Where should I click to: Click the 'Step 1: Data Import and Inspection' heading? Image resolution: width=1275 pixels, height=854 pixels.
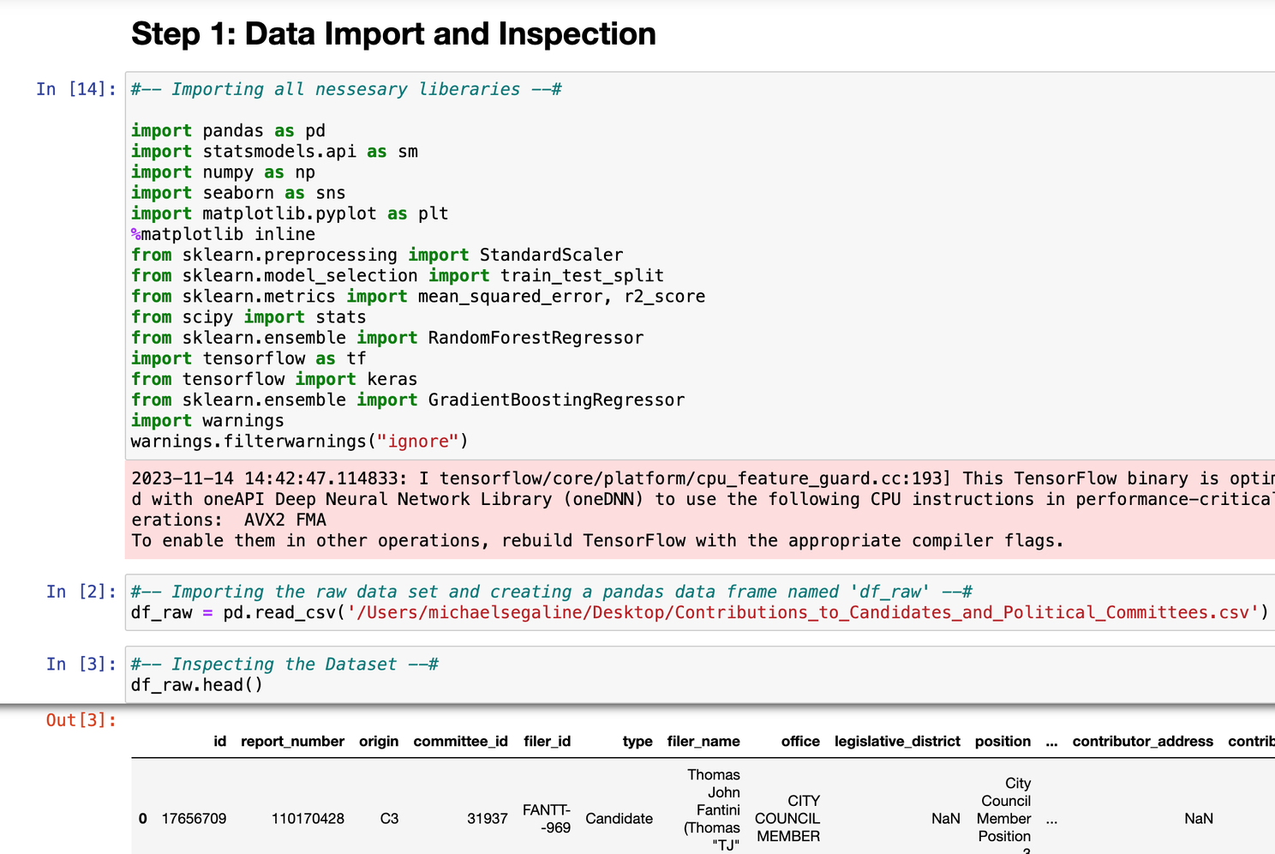[x=393, y=34]
